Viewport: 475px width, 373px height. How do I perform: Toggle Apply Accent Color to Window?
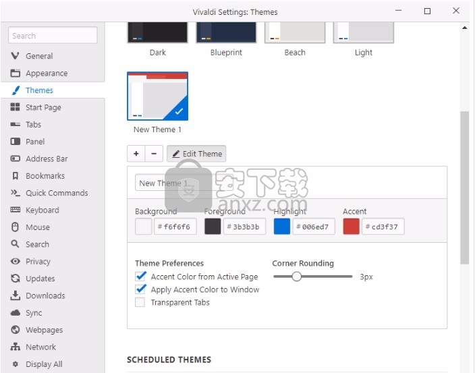click(x=140, y=289)
